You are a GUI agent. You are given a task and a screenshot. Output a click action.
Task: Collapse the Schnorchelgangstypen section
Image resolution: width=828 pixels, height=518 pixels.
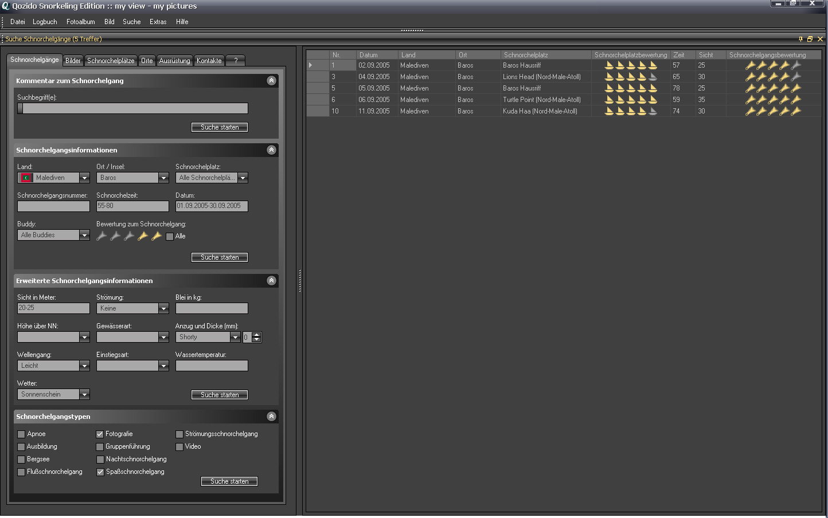tap(272, 417)
